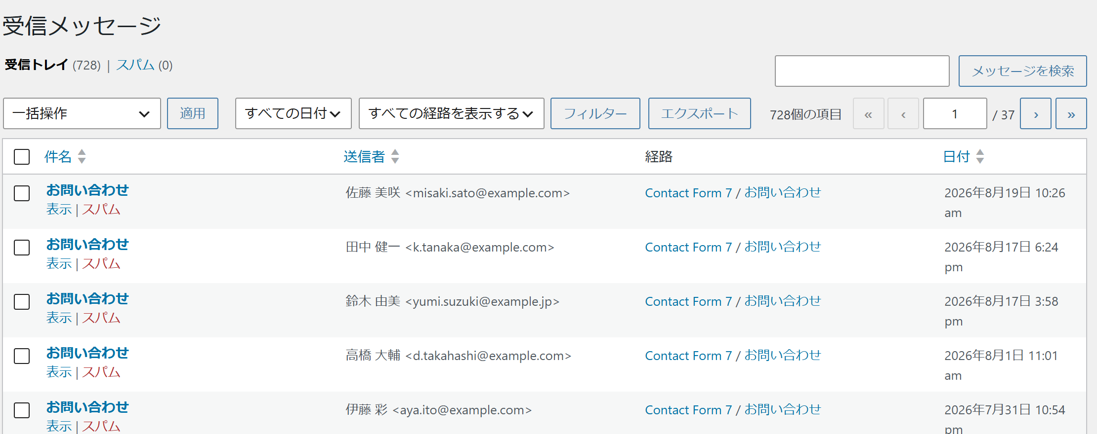The height and width of the screenshot is (434, 1097).
Task: Click the 728個の項目 item count
Action: point(805,114)
